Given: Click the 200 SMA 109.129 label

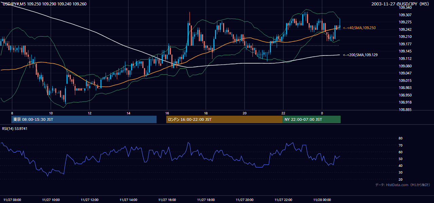Looking at the screenshot, I should point(360,54).
